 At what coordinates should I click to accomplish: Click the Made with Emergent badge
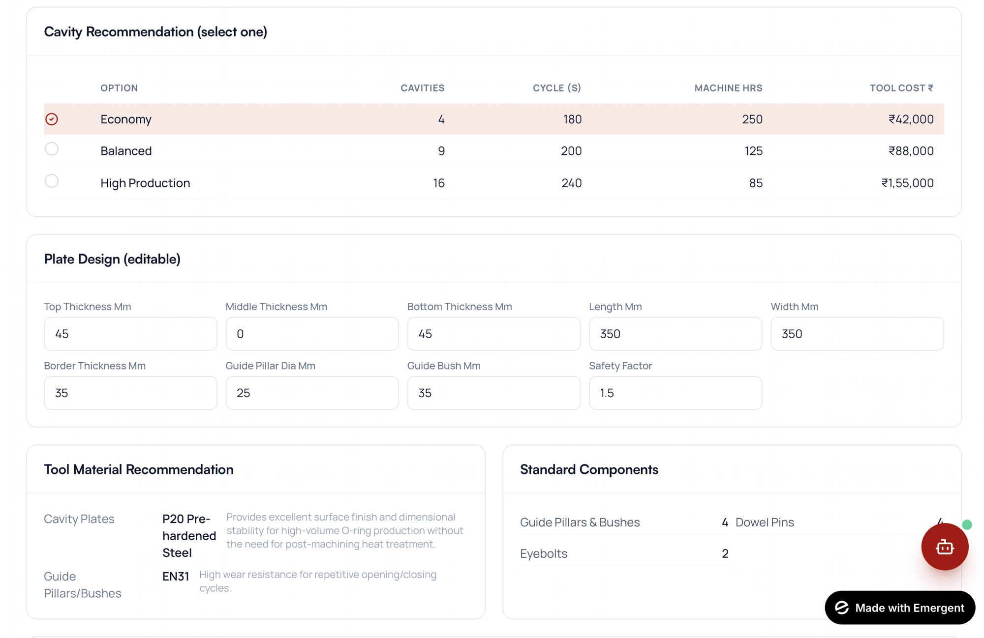point(900,608)
